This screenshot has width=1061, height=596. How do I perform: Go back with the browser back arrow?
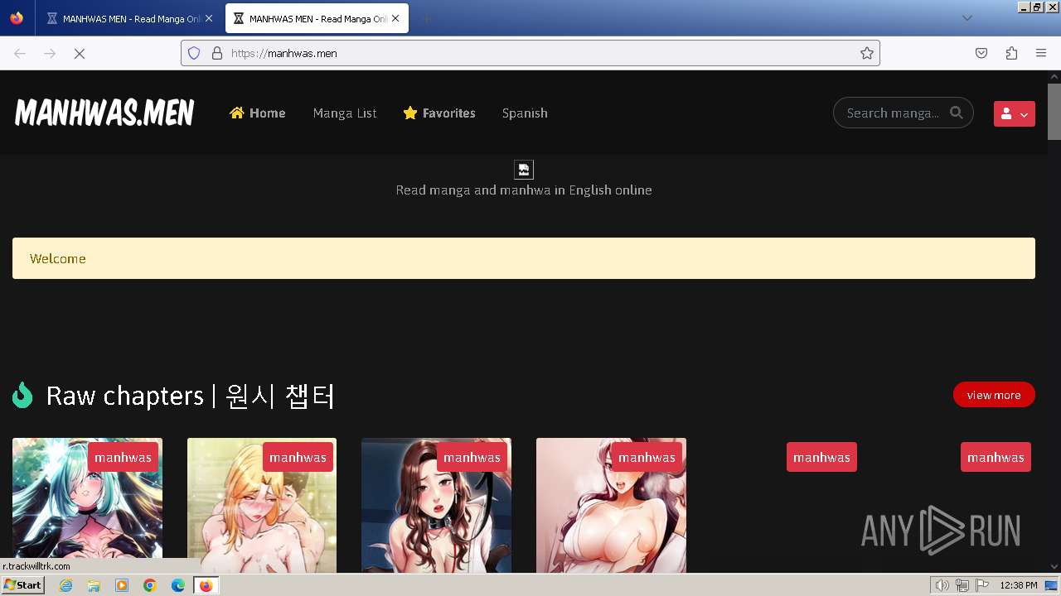20,53
